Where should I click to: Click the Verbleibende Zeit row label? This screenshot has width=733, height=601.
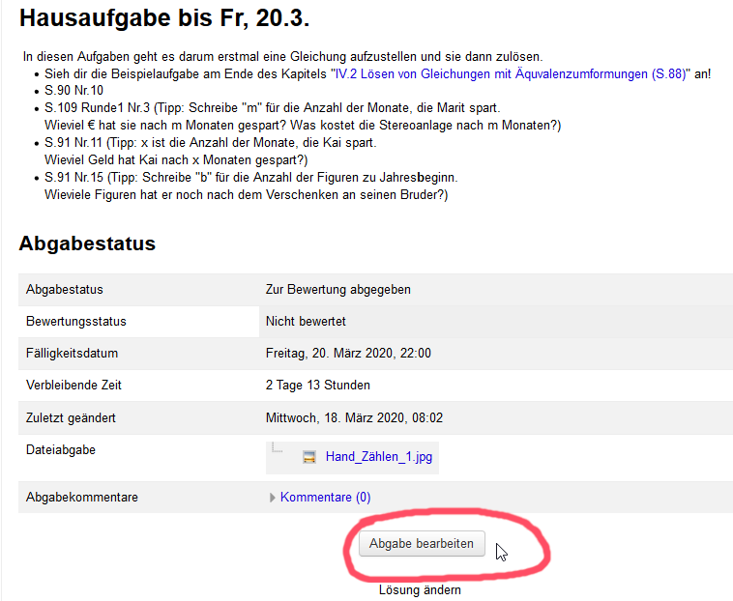pos(73,385)
